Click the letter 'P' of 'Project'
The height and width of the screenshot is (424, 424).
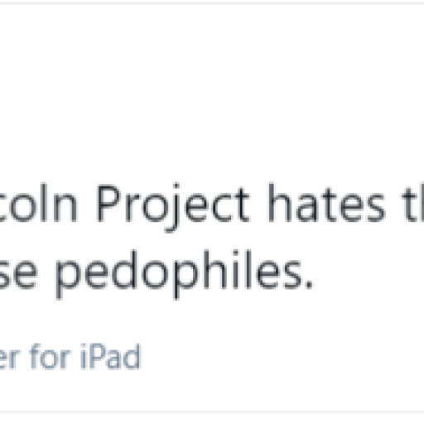coord(108,204)
